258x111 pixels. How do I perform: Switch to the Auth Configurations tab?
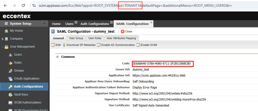pos(95,24)
